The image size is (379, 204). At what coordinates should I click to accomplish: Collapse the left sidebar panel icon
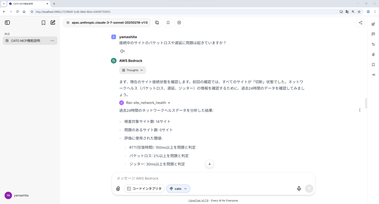coord(7,22)
